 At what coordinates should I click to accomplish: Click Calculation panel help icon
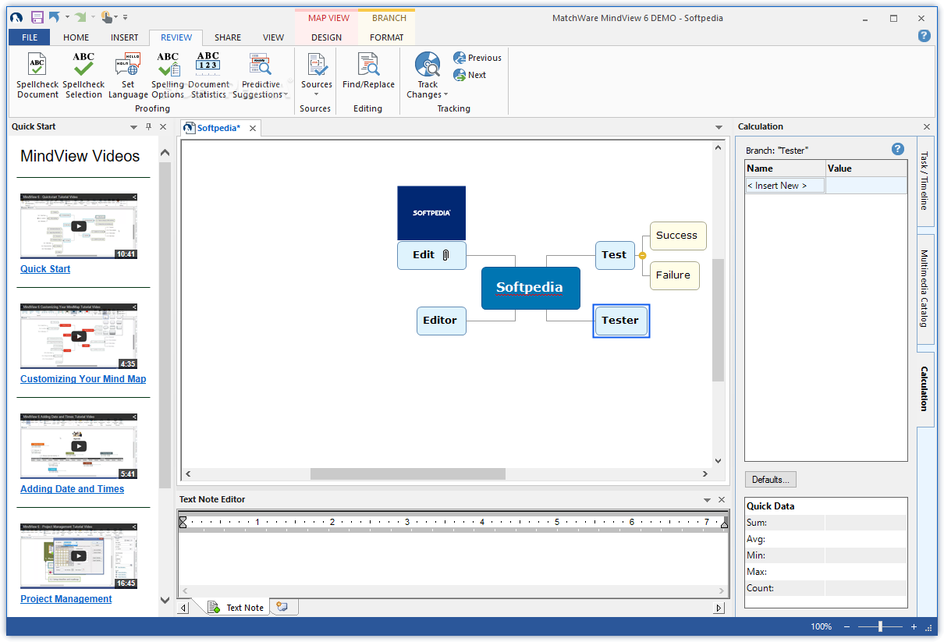click(x=898, y=149)
